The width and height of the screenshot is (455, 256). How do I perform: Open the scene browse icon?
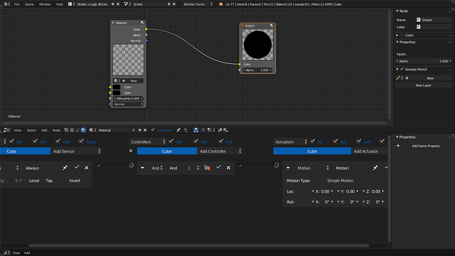127,4
